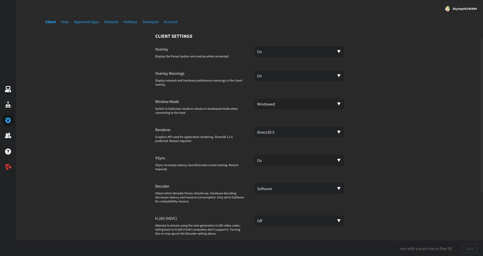
Task: Expand the Window Mode dropdown showing Windowed
Action: click(x=299, y=104)
